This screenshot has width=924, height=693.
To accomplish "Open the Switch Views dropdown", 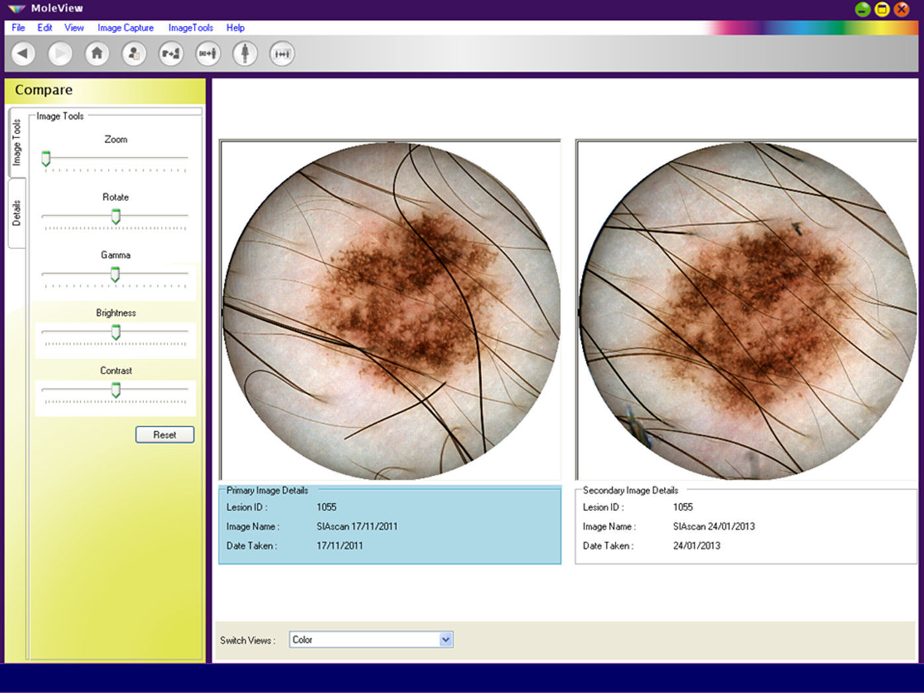I will tap(445, 639).
